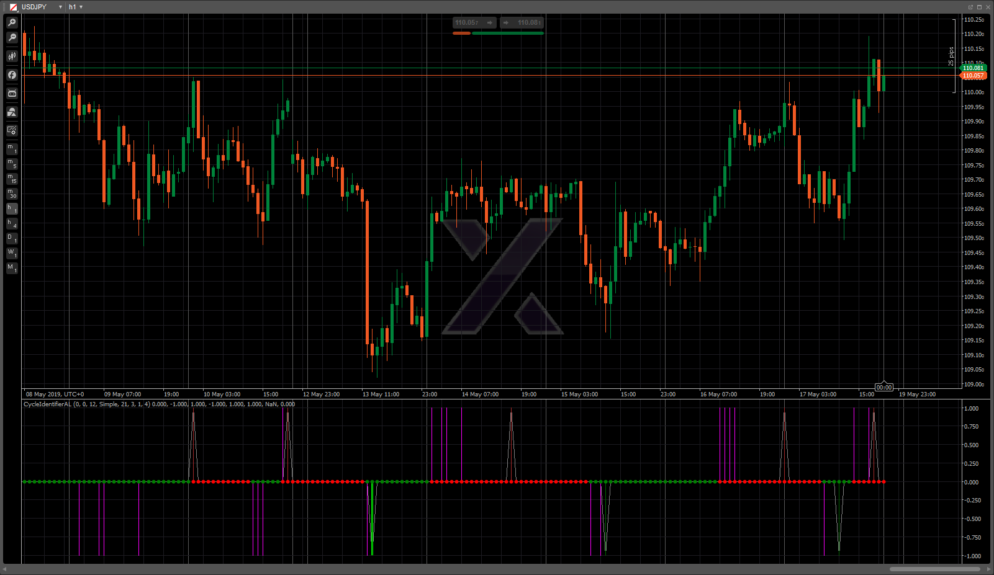Image resolution: width=994 pixels, height=575 pixels.
Task: Open the USDJPY symbol dropdown
Action: pyautogui.click(x=60, y=7)
